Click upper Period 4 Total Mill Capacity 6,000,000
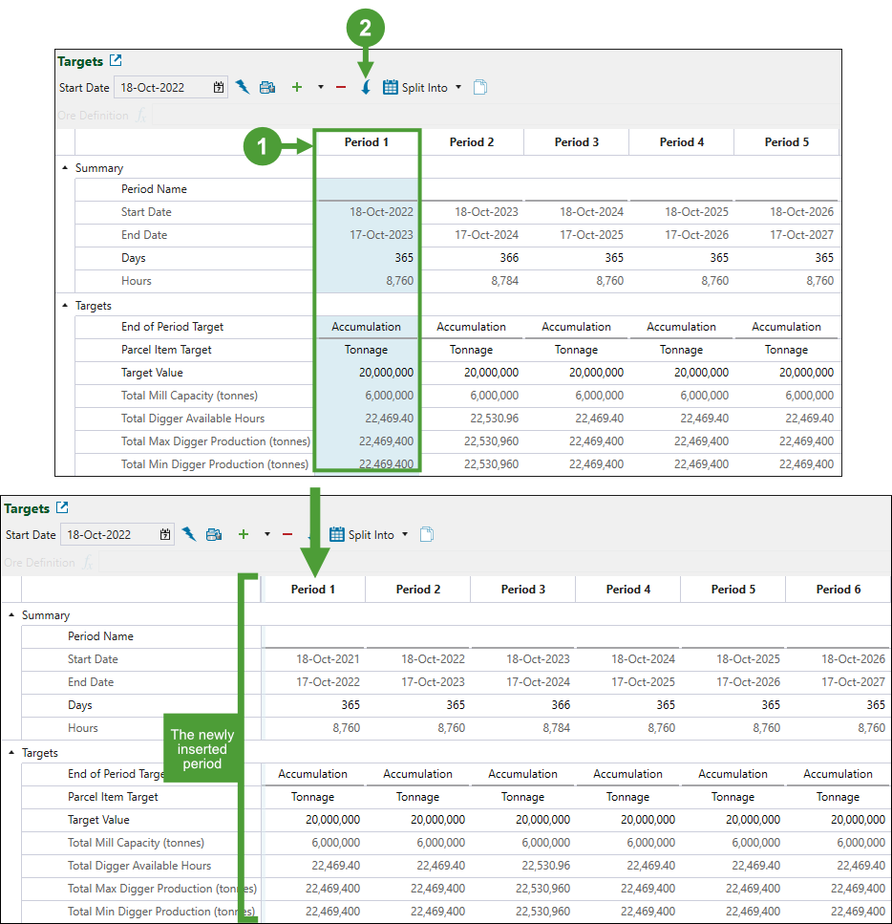This screenshot has height=924, width=892. (682, 396)
